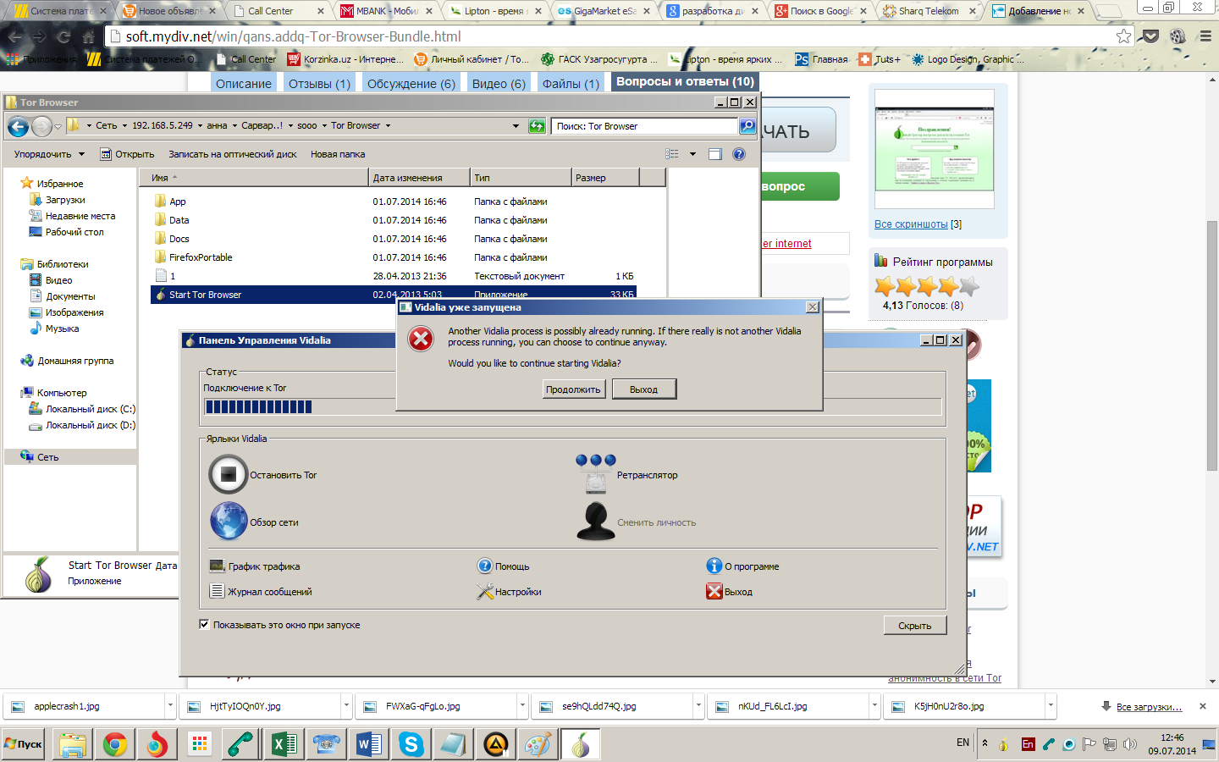1219x762 pixels.
Task: Toggle Explorer preview pane icon
Action: tap(715, 154)
